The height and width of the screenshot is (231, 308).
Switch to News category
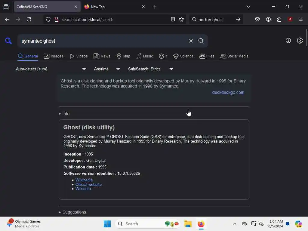pyautogui.click(x=102, y=56)
